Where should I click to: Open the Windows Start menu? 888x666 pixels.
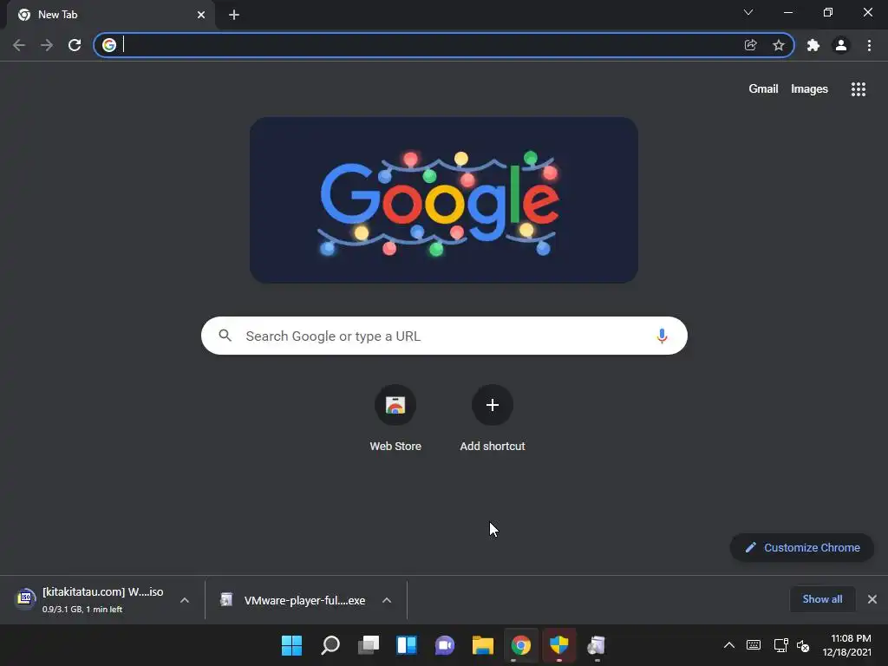tap(291, 645)
